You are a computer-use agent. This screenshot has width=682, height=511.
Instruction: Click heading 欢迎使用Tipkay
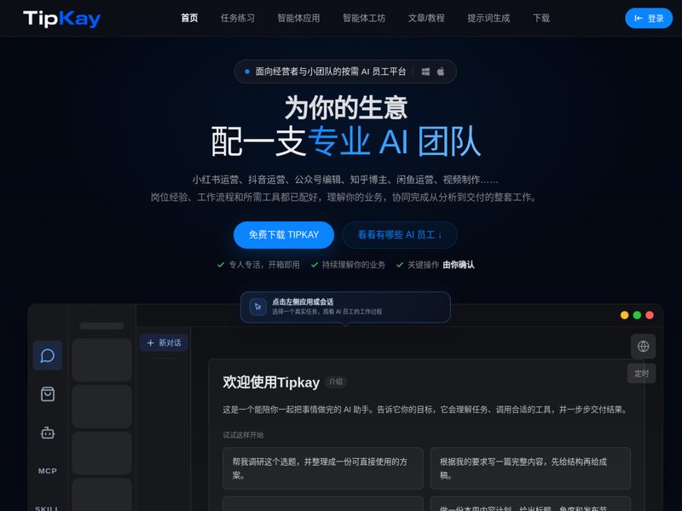[271, 382]
